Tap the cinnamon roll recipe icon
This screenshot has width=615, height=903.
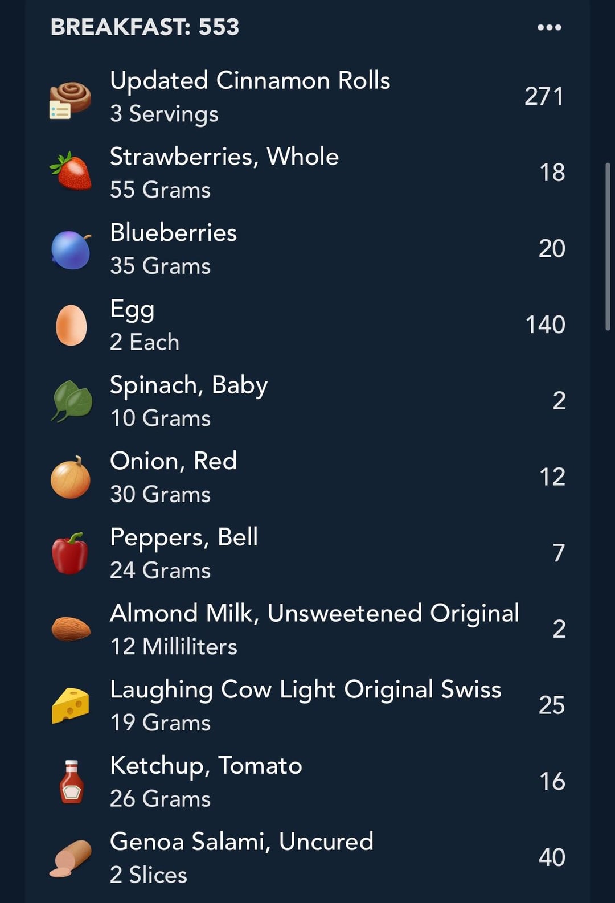tap(69, 100)
